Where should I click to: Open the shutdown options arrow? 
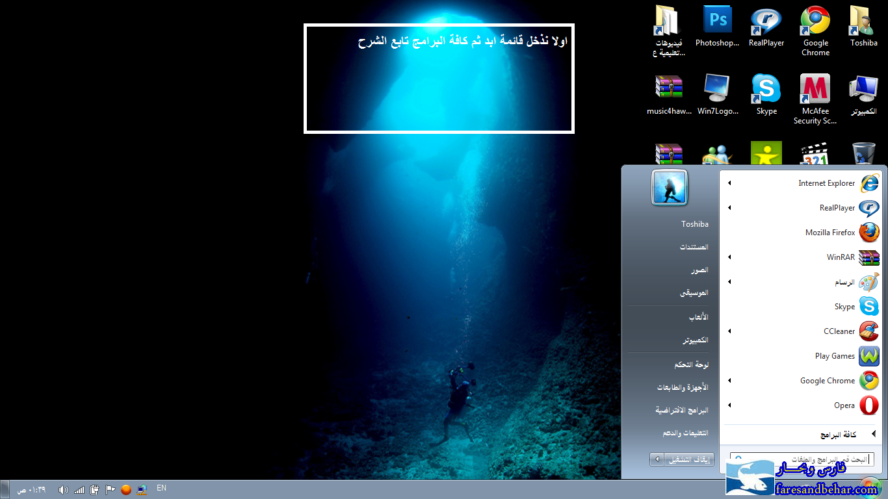click(657, 459)
